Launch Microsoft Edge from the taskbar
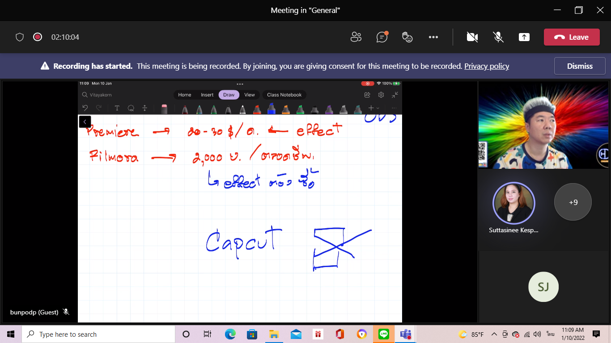The width and height of the screenshot is (611, 343). coord(230,334)
